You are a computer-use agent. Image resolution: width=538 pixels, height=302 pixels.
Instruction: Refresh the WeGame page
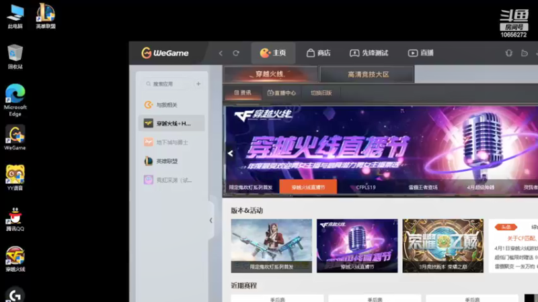(236, 53)
